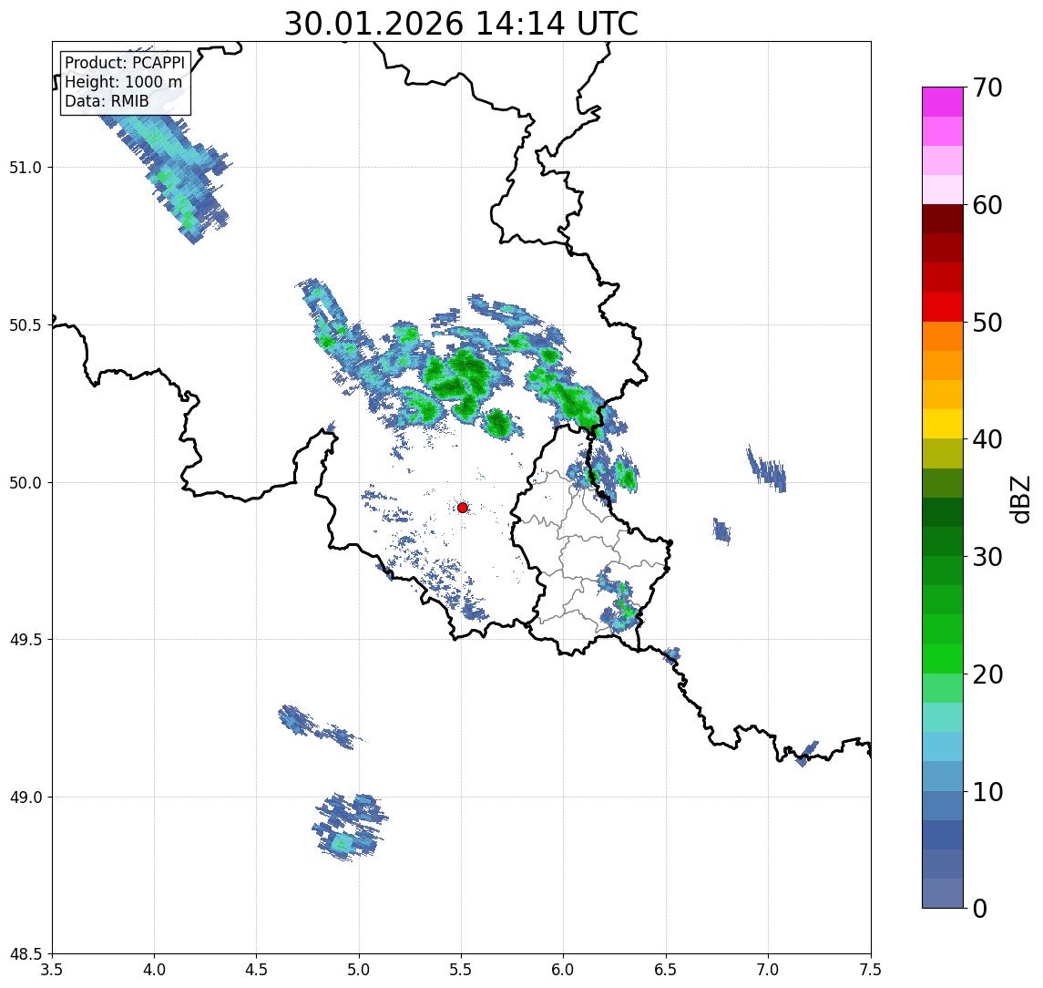Click the latitude axis label 51.0
The image size is (1043, 988).
(26, 168)
